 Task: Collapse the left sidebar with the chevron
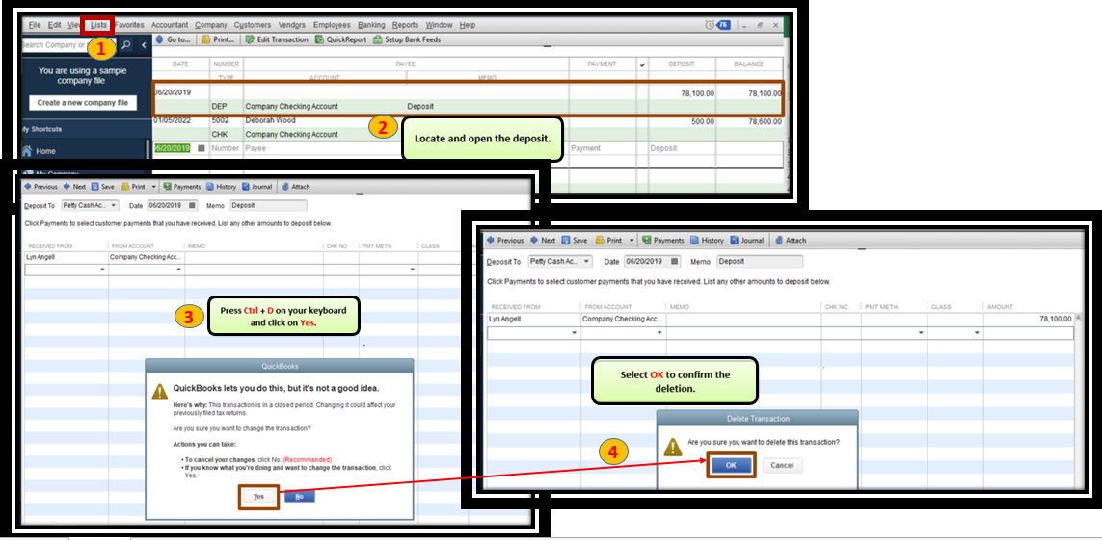tap(144, 45)
